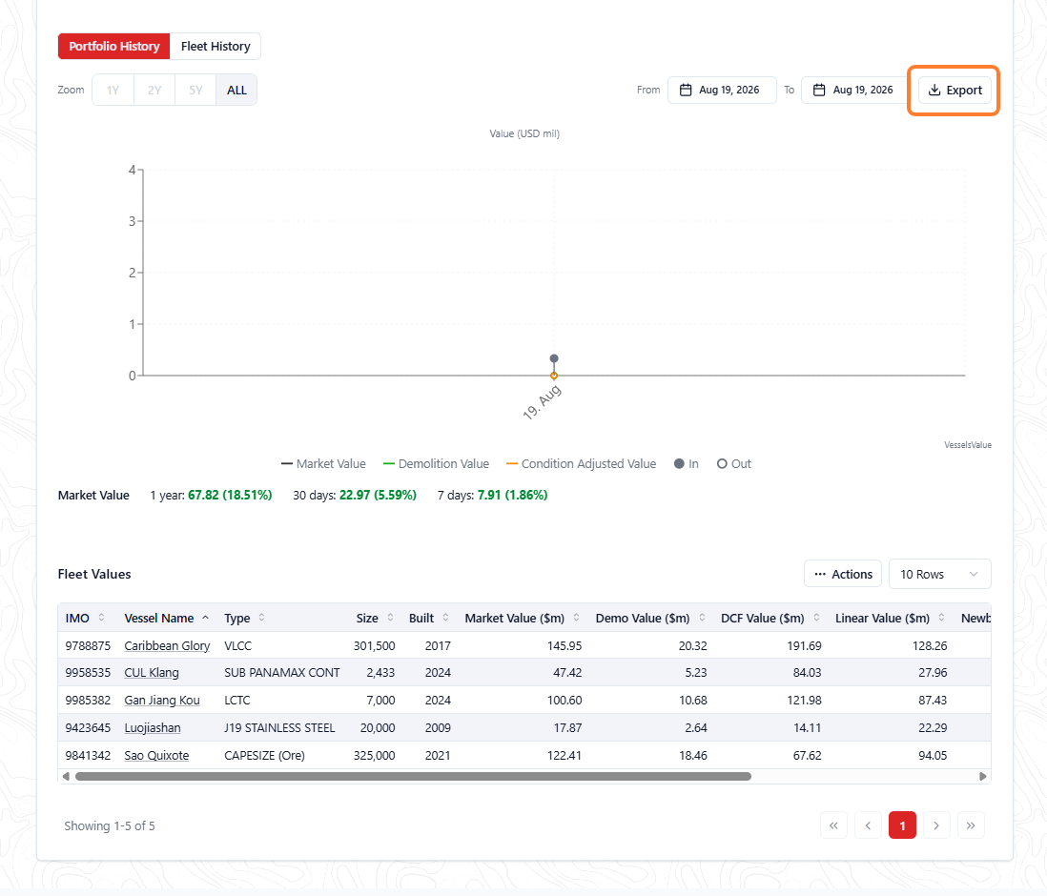Select the 2Y zoom option
Screen dimensions: 1047x896
pos(154,91)
